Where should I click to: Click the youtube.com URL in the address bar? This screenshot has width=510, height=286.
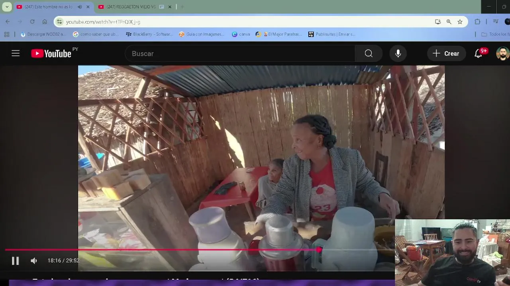coord(103,22)
